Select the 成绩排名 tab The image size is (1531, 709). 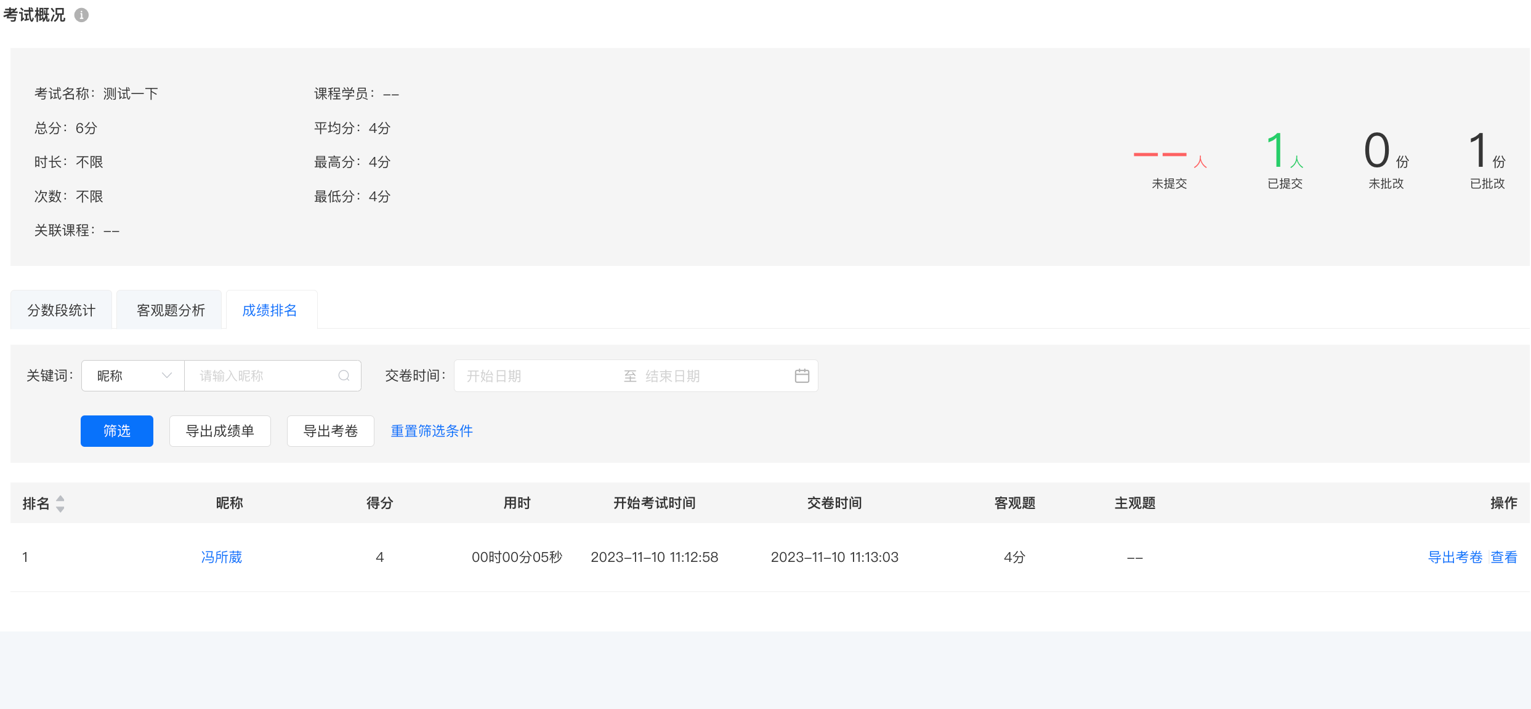[x=270, y=310]
